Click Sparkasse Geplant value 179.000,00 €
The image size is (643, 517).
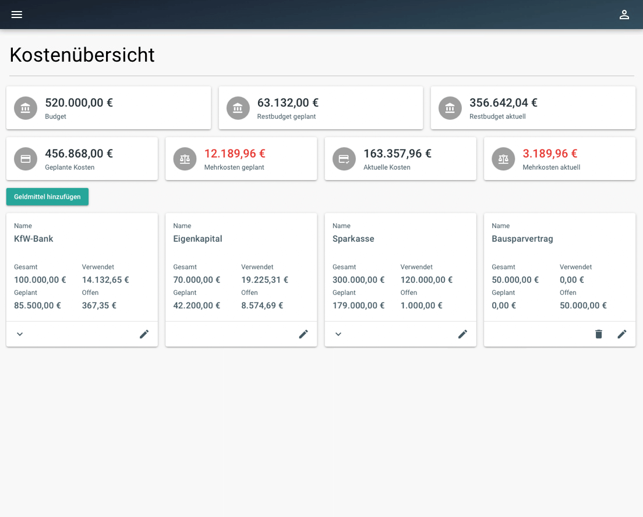coord(358,305)
